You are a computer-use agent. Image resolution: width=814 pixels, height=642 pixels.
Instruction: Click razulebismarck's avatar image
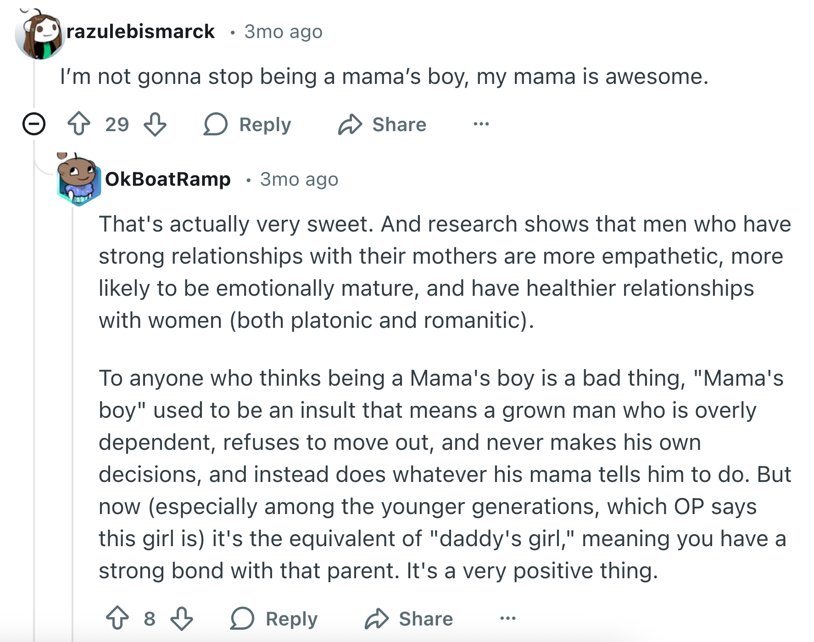[x=40, y=35]
